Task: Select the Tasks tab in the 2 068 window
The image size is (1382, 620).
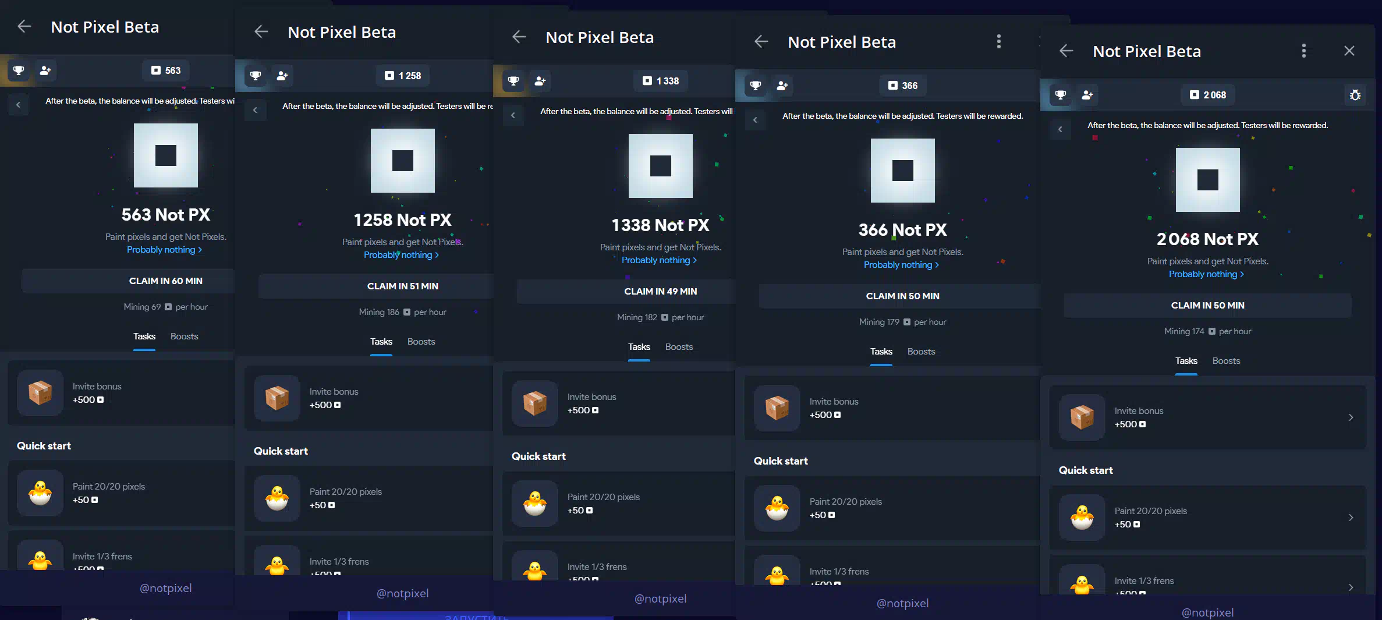Action: click(x=1186, y=361)
